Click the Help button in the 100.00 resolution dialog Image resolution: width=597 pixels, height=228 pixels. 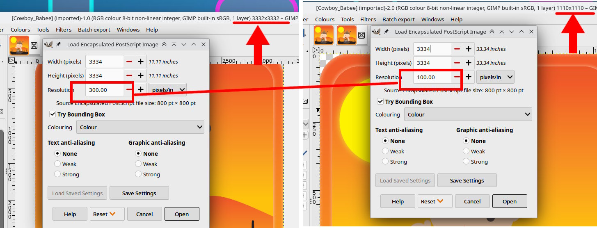click(x=398, y=201)
